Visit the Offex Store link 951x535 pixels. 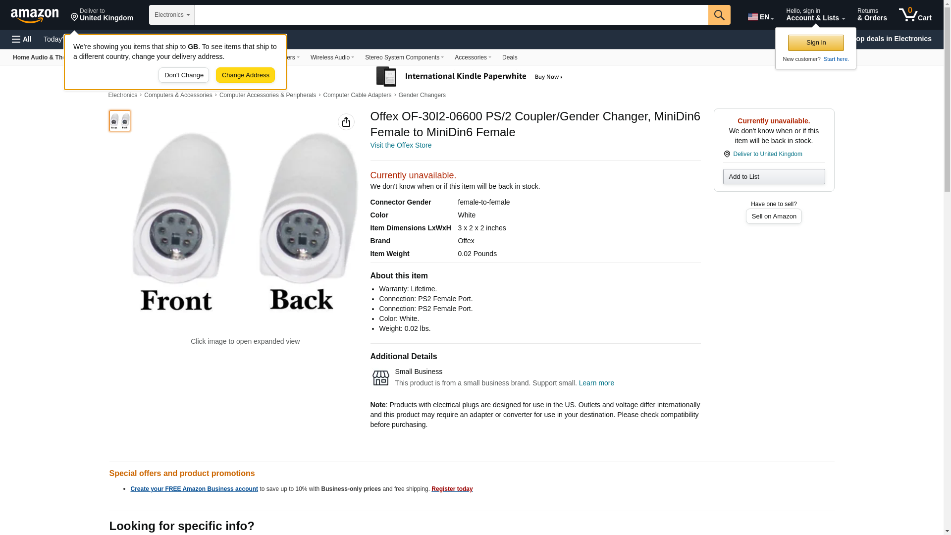pyautogui.click(x=401, y=145)
